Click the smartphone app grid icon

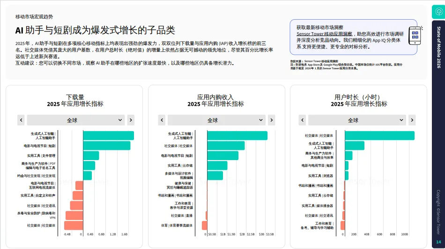[415, 36]
